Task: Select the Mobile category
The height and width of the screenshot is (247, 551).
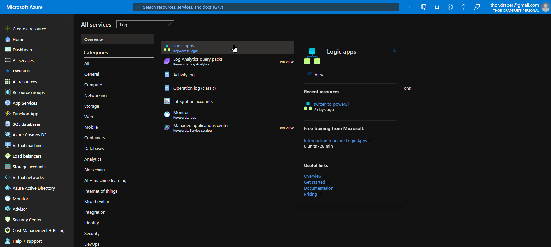Action: click(x=91, y=127)
